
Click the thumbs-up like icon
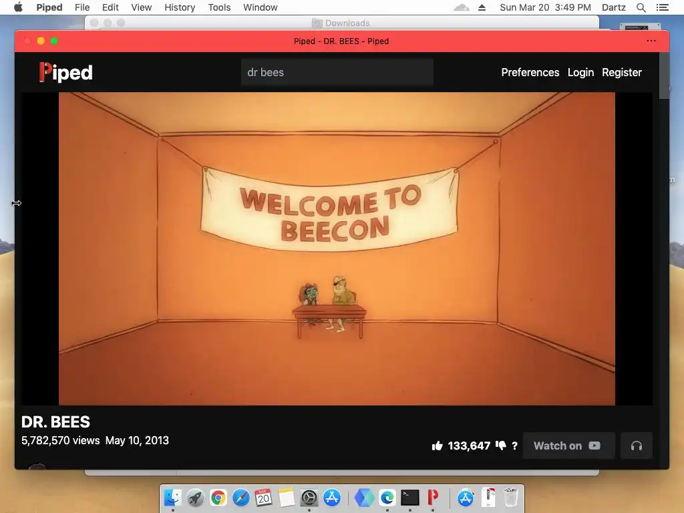coord(437,446)
